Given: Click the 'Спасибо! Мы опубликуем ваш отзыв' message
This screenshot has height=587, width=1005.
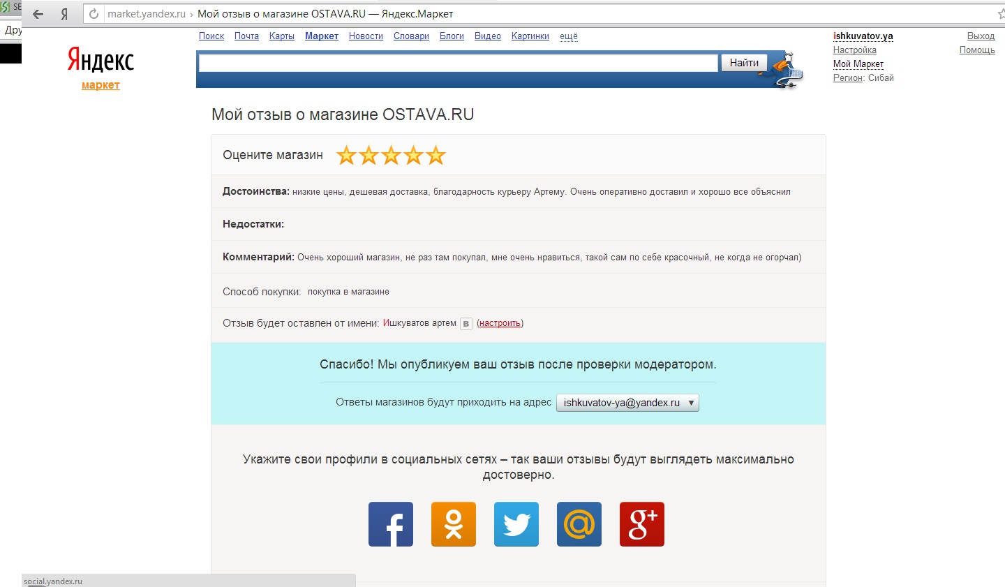Looking at the screenshot, I should [518, 364].
